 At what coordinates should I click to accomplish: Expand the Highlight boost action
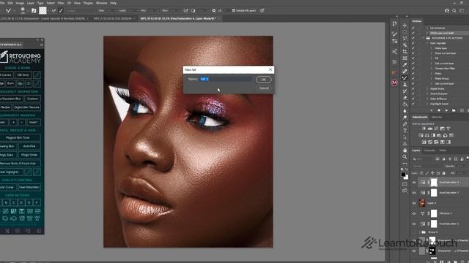tap(427, 104)
